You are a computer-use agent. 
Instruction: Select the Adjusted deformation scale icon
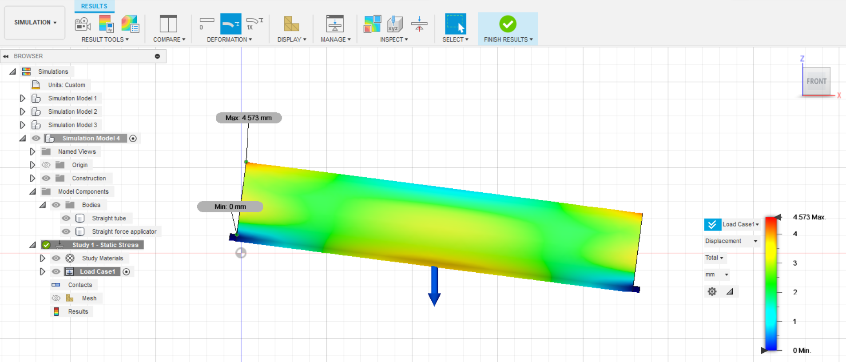(x=231, y=24)
